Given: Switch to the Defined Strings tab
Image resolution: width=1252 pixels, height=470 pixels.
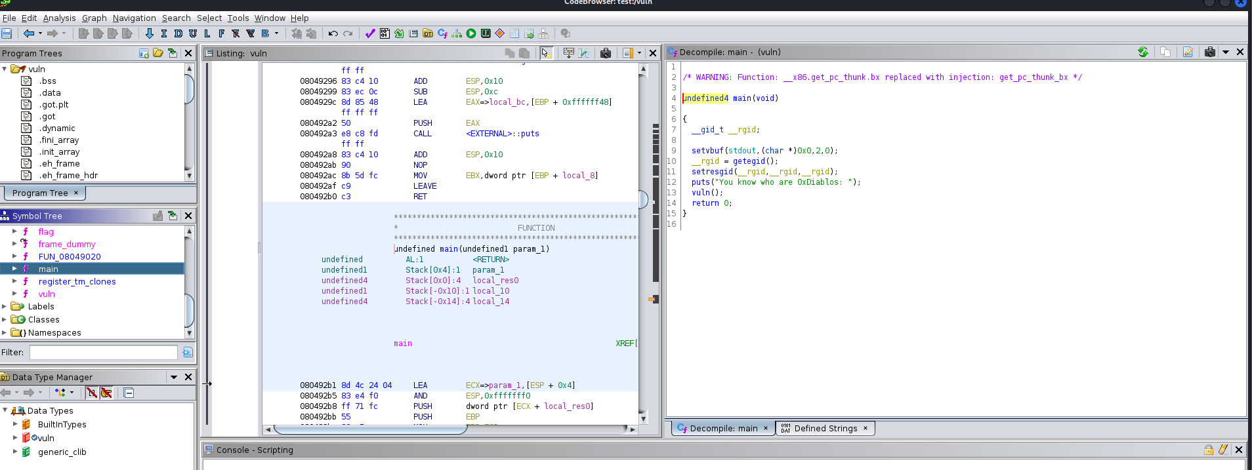Looking at the screenshot, I should (x=825, y=428).
